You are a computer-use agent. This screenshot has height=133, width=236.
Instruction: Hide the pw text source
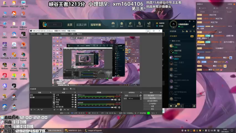coord(73,98)
